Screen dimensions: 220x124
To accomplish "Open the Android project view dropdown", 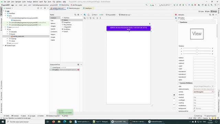I will click(8, 8).
